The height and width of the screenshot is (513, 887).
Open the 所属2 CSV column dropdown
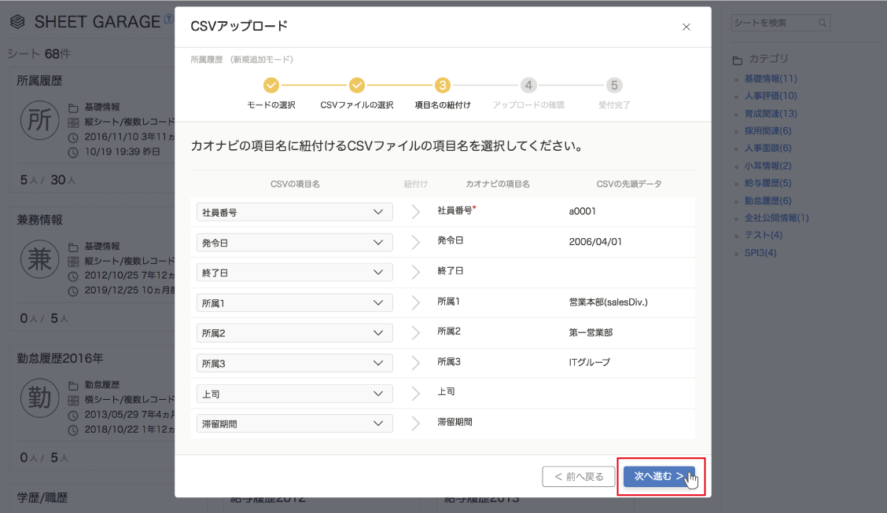click(295, 333)
